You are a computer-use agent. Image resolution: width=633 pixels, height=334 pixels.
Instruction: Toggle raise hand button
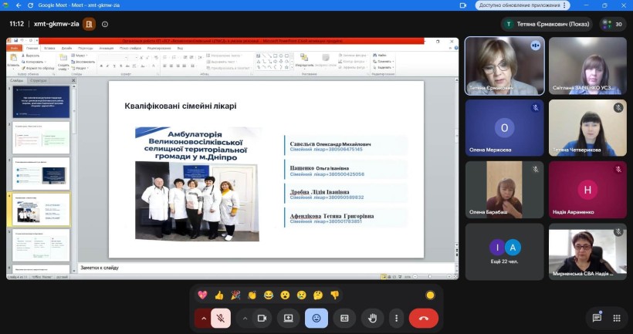click(x=372, y=319)
